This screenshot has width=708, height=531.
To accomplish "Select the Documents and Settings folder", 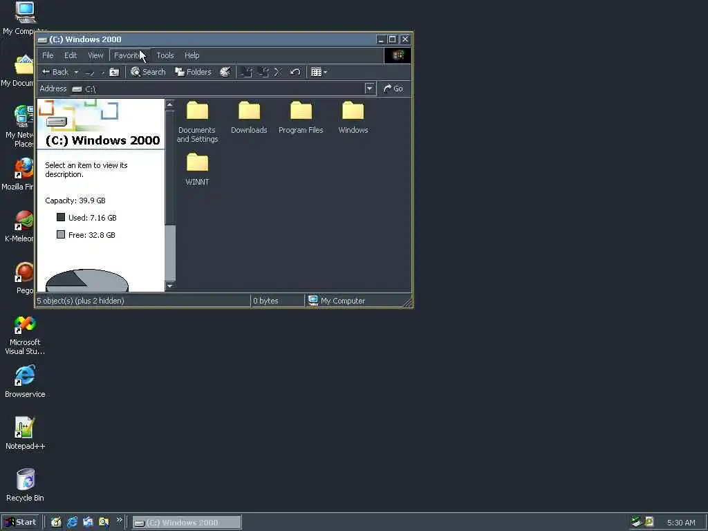I will tap(197, 122).
